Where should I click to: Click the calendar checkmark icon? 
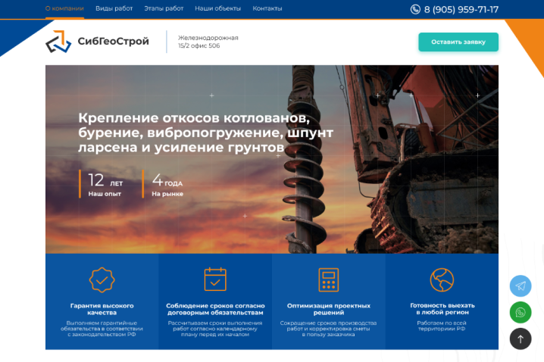(215, 279)
